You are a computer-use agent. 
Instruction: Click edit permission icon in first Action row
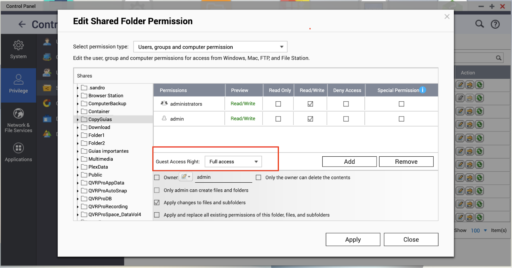tap(460, 85)
